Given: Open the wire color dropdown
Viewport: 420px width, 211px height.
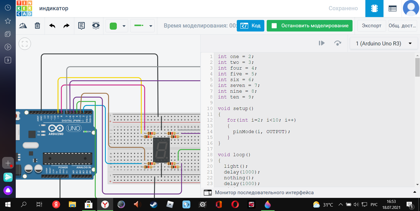Looking at the screenshot, I should click(x=124, y=26).
